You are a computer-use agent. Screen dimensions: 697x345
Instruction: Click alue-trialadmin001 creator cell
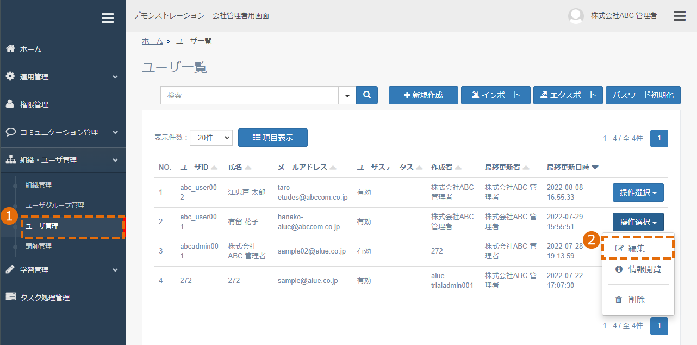452,280
